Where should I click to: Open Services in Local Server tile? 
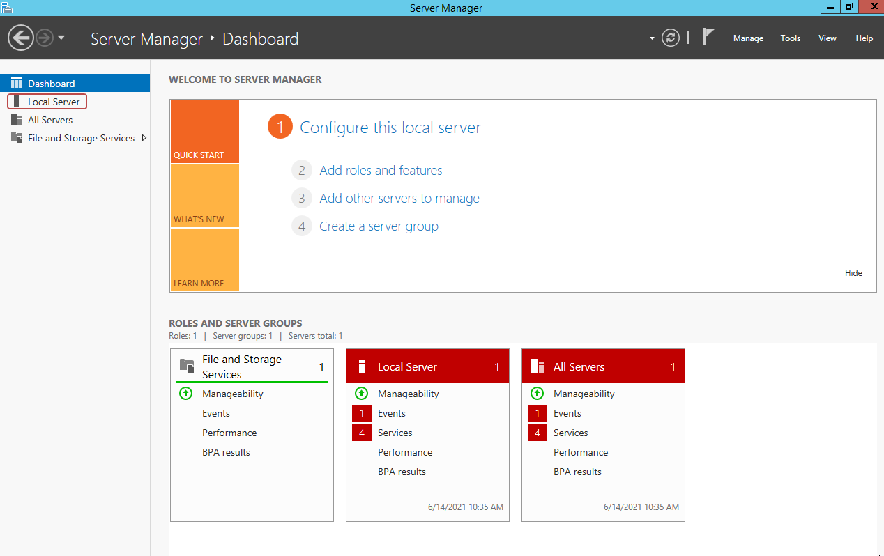click(x=395, y=433)
